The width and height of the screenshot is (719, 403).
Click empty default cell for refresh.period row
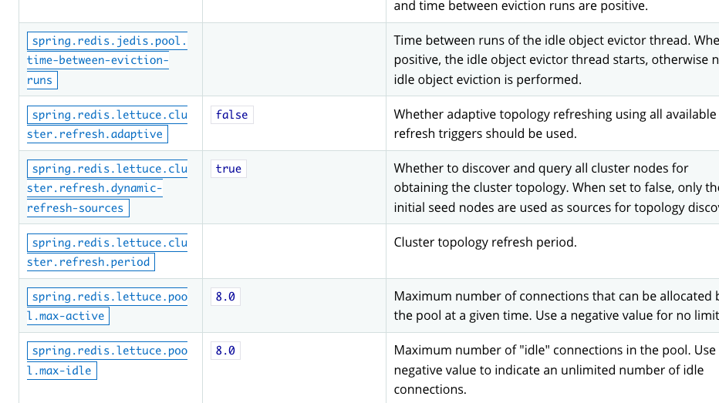tap(294, 251)
